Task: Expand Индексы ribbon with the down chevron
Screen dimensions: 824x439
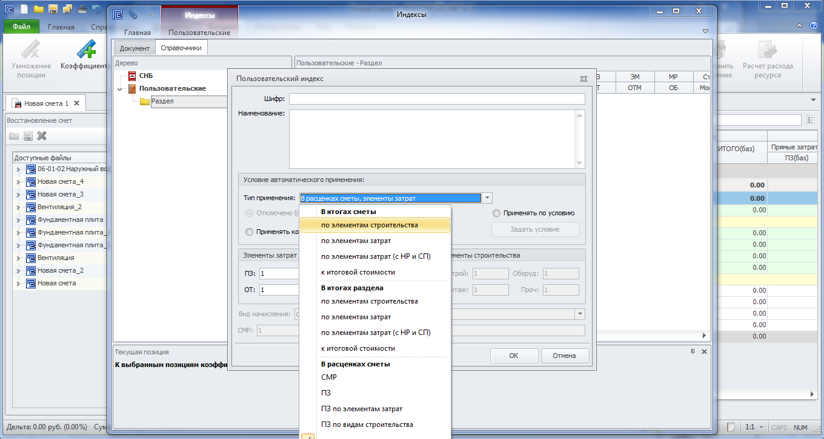Action: 705,31
